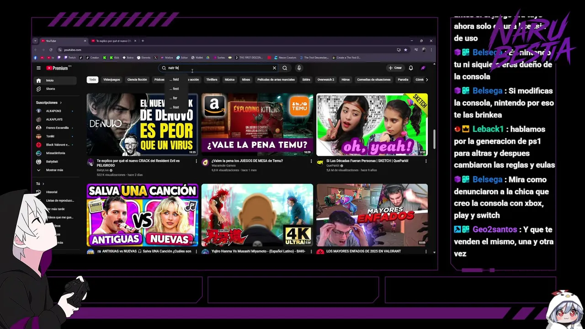This screenshot has height=329, width=585.
Task: Click the page vertical scrollbar
Action: tap(434, 139)
